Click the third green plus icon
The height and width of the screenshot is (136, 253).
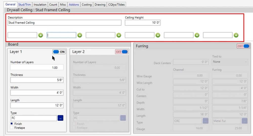click(x=119, y=35)
